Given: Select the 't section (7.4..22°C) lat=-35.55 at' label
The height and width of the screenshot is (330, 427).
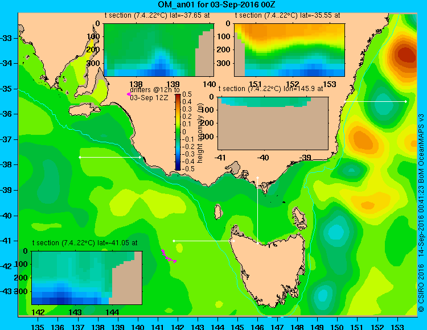Looking at the screenshot, I should [x=288, y=15].
